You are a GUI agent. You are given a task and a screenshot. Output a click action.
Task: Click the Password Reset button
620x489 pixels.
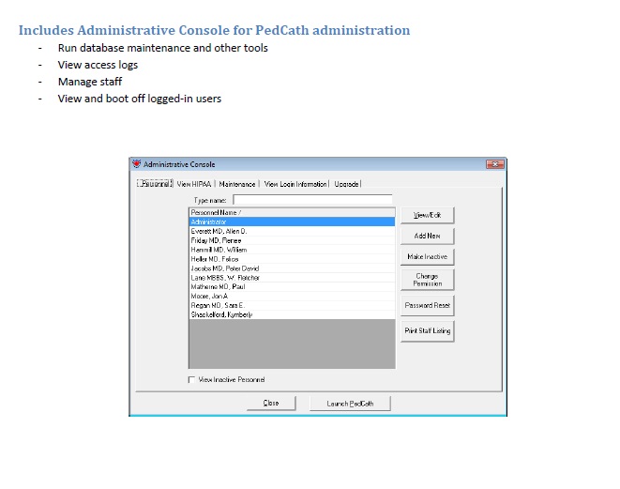428,305
